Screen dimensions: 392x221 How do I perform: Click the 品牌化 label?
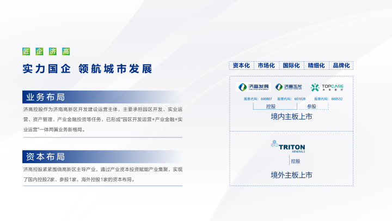(341, 65)
